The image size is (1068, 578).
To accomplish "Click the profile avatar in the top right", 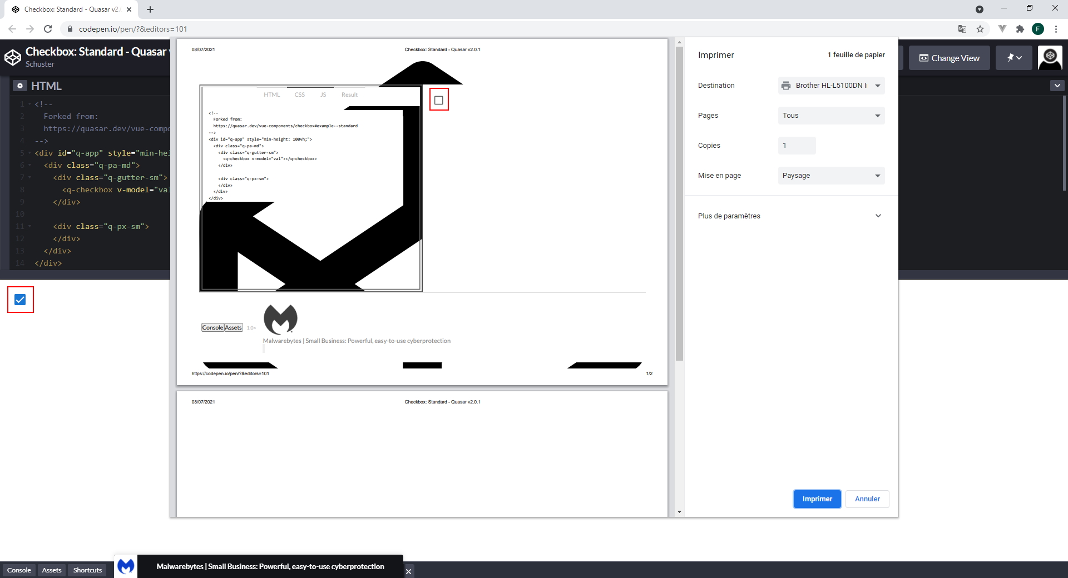I will tap(1050, 57).
